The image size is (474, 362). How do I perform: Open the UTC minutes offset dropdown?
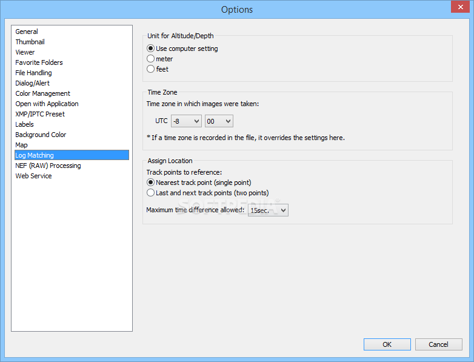[x=219, y=121]
